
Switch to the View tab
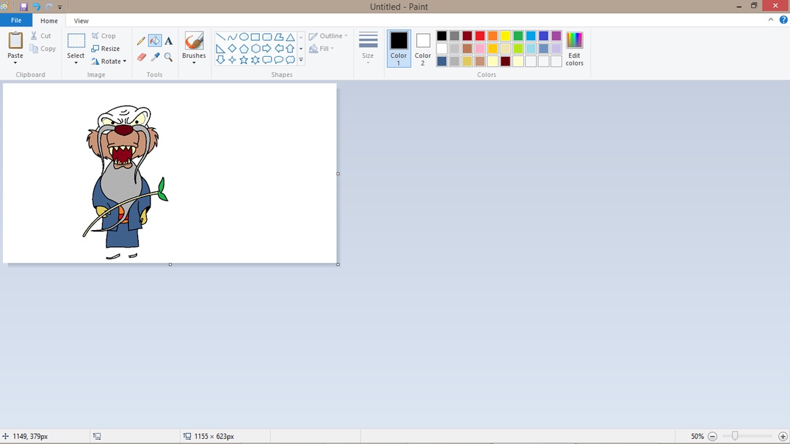pyautogui.click(x=81, y=20)
